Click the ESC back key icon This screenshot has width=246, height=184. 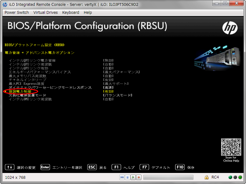[92, 167]
